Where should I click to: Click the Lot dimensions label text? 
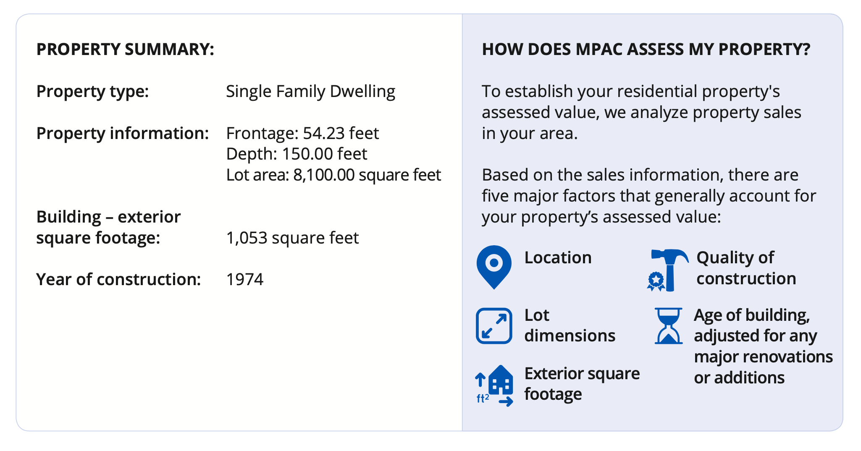[x=570, y=325]
